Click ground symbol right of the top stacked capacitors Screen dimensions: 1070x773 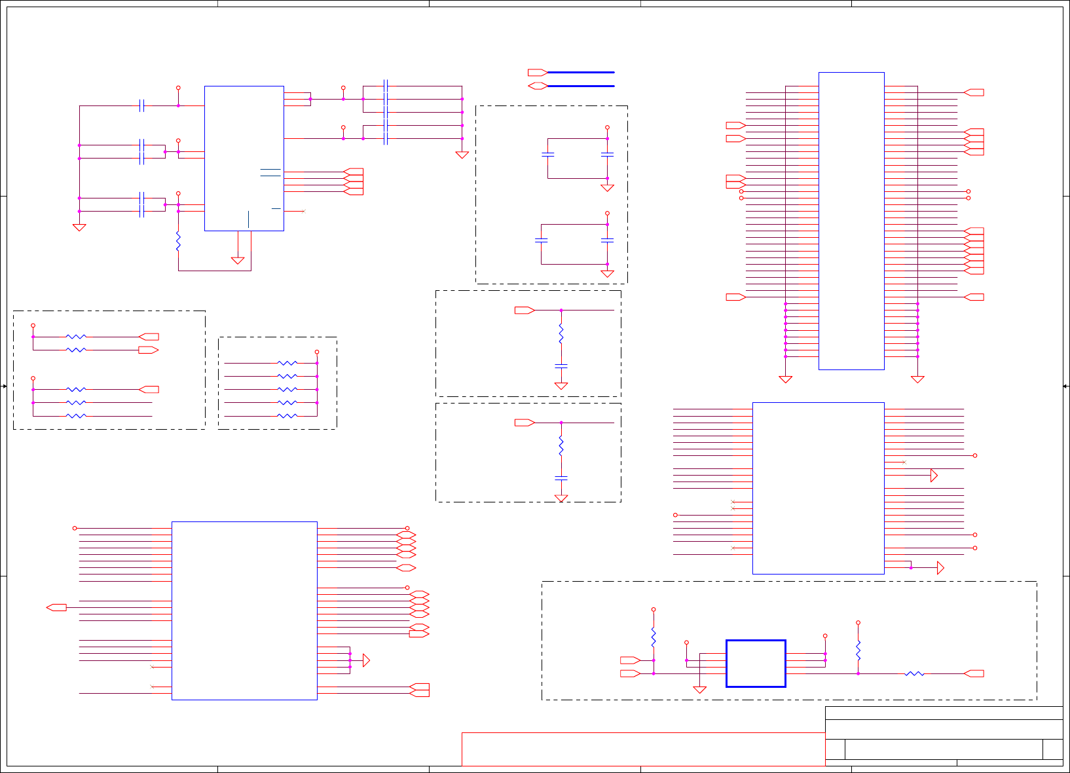coord(462,155)
